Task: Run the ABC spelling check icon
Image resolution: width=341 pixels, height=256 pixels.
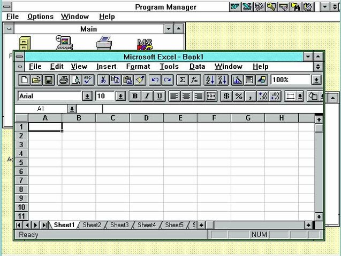Action: (x=88, y=80)
